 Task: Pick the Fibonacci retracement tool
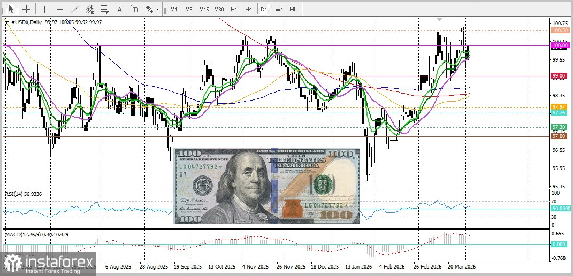(x=105, y=9)
